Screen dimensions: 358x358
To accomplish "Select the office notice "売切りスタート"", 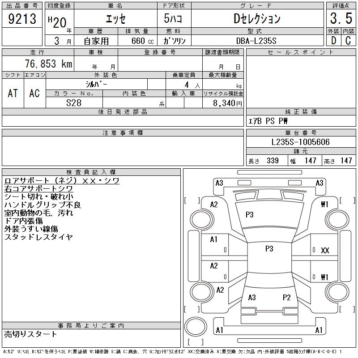I will 30,334.
